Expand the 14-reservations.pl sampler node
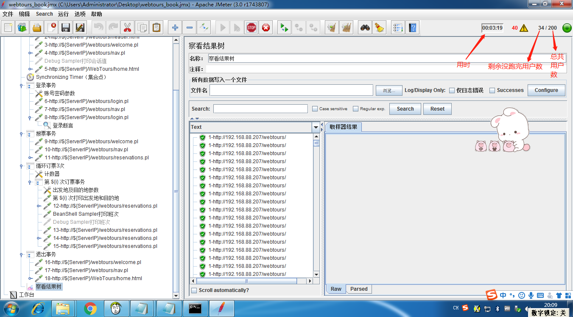 click(38, 239)
